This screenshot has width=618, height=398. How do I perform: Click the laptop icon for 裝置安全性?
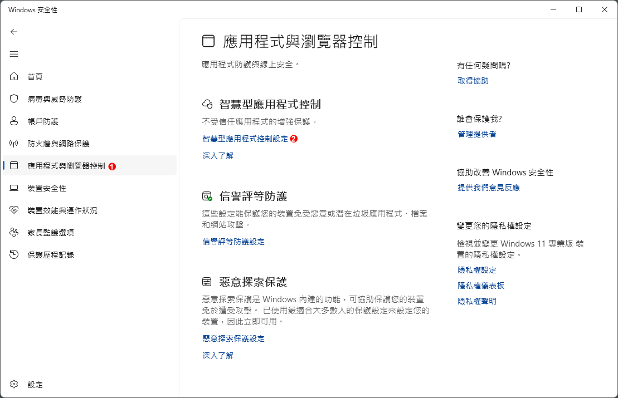click(14, 188)
